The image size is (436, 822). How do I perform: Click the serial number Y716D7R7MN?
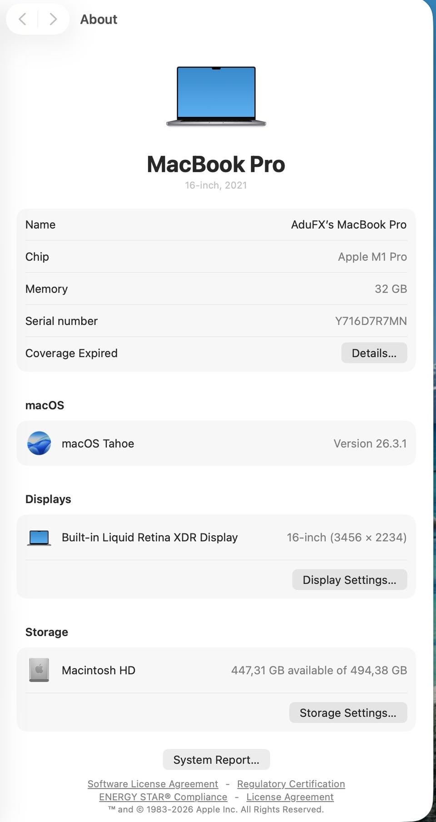[x=371, y=321]
